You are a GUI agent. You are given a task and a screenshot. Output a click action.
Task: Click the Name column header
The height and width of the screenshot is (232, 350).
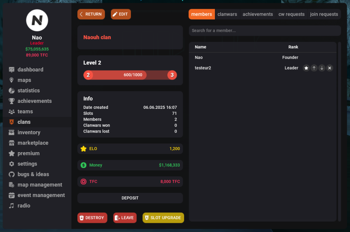coord(201,47)
